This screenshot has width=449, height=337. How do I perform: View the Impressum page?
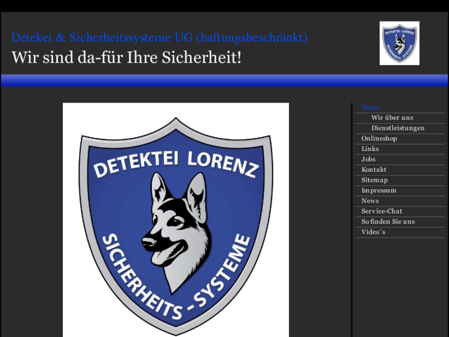pos(379,190)
